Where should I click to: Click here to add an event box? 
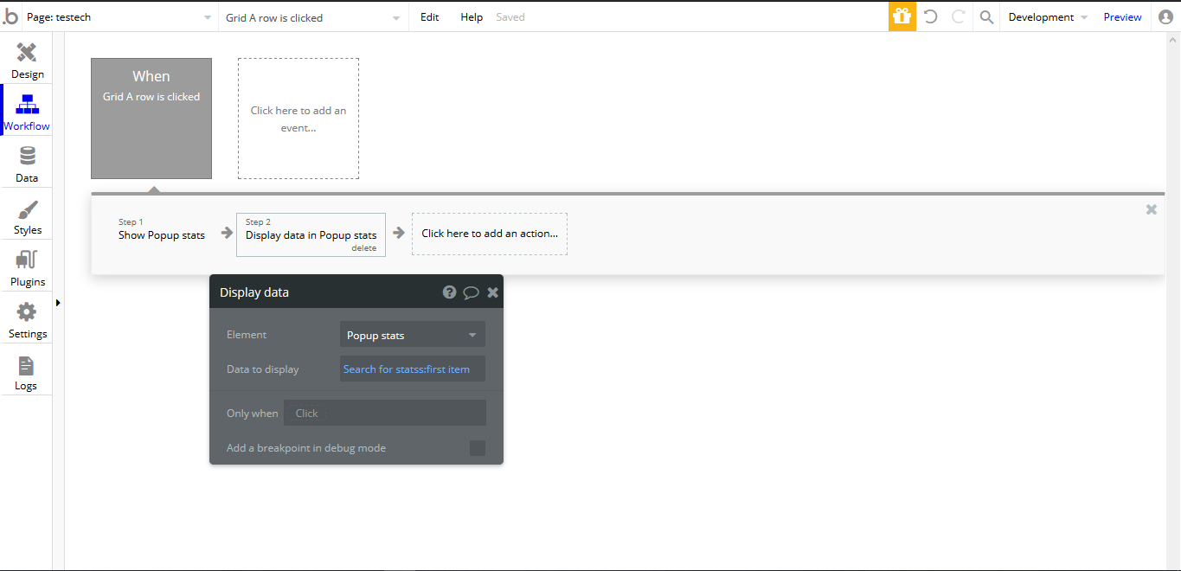[x=298, y=119]
